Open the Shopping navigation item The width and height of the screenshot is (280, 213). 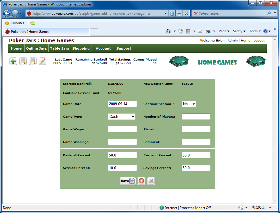81,48
